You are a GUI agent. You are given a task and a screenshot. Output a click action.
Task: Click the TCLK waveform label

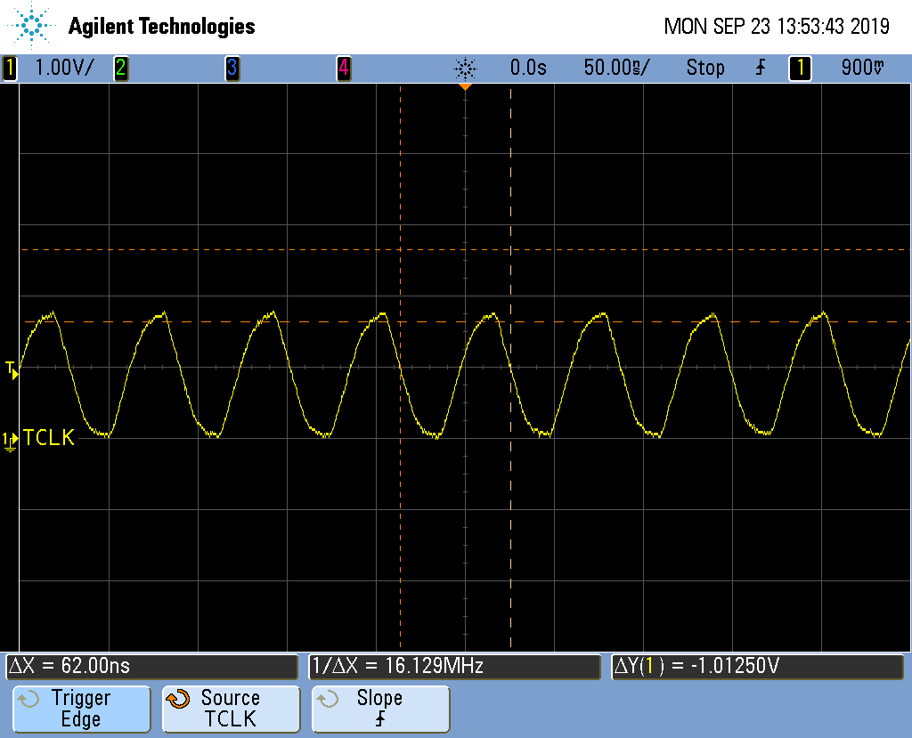click(50, 437)
